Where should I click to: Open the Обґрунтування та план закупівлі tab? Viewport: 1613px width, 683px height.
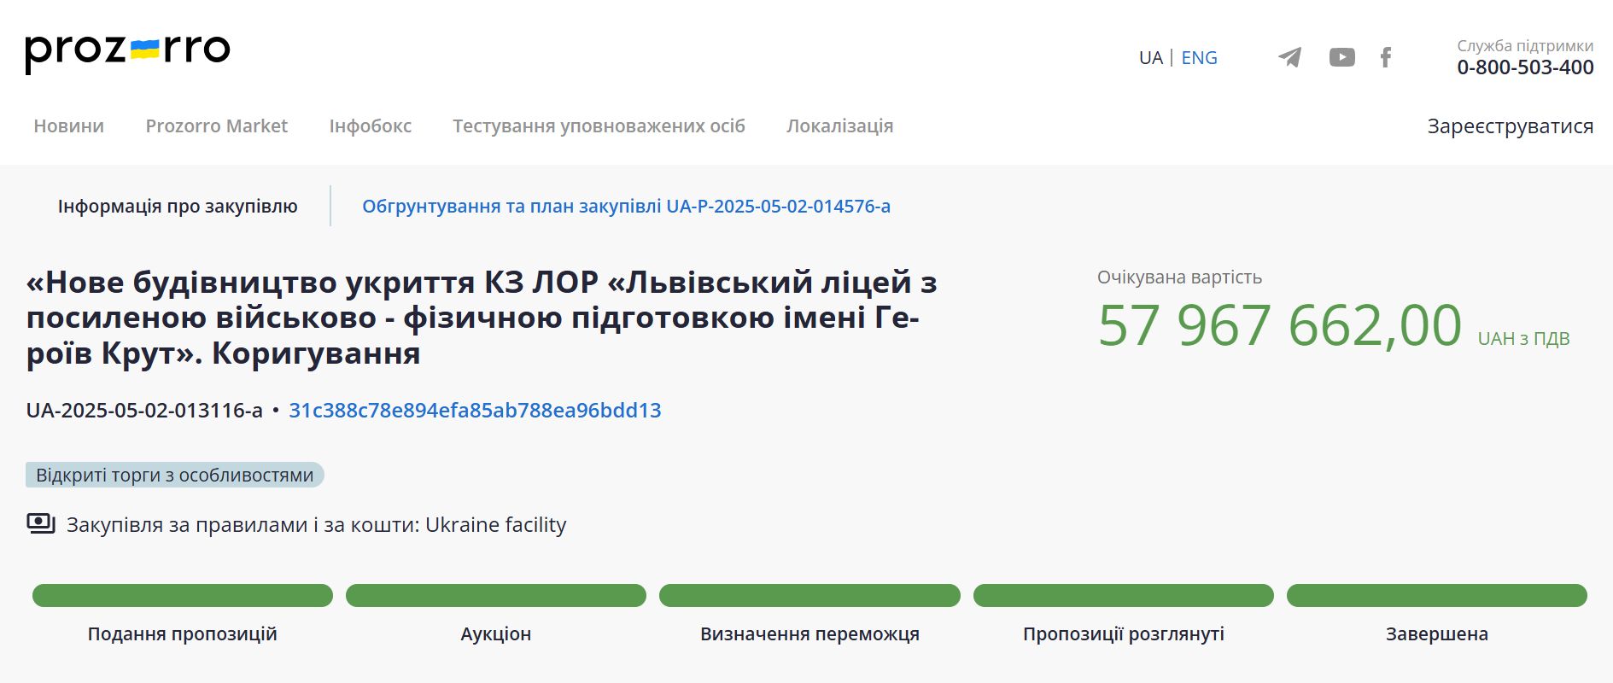626,207
